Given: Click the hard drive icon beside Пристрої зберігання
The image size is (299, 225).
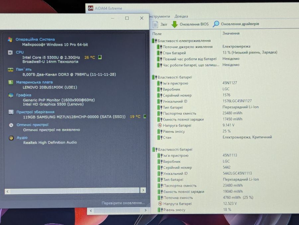Looking at the screenshot, I should click(x=11, y=112).
